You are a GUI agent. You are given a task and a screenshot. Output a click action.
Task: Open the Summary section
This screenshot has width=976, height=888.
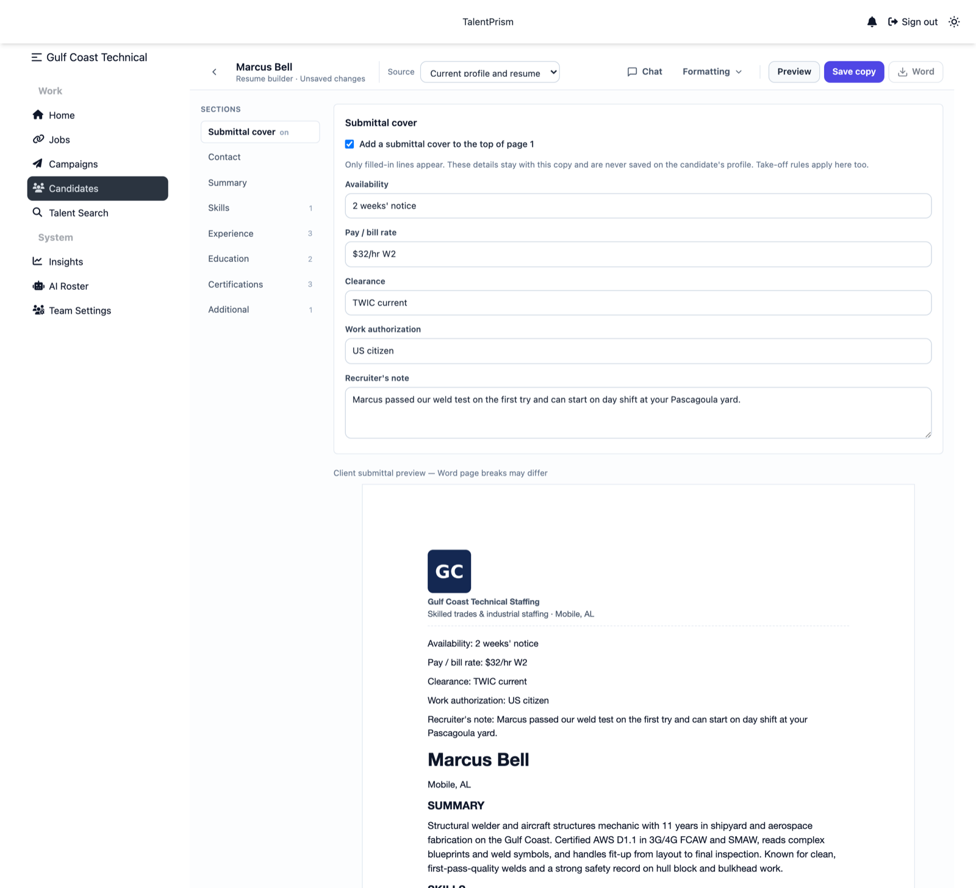(x=260, y=182)
